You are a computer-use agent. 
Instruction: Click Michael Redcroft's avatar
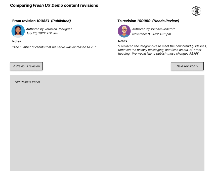[x=124, y=31]
